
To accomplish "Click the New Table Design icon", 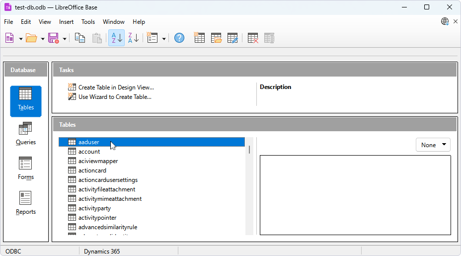I will [199, 38].
